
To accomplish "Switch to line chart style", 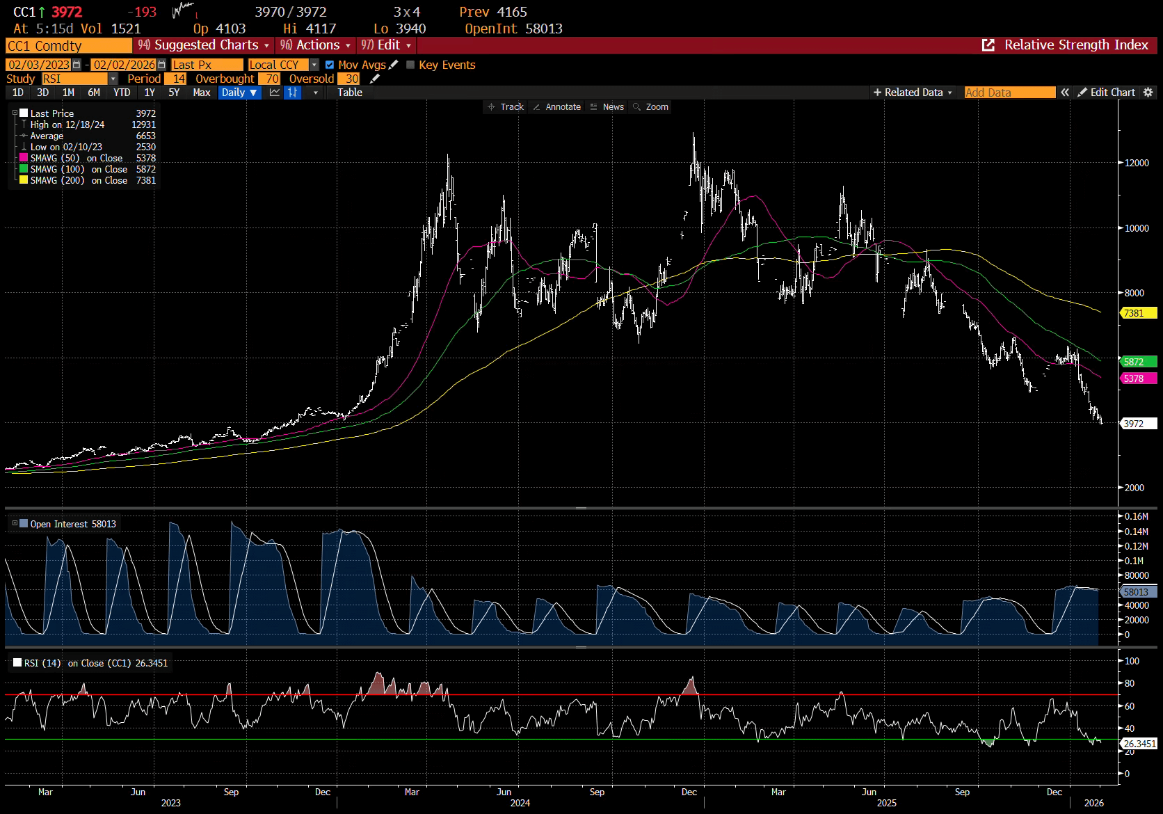I will pyautogui.click(x=275, y=93).
